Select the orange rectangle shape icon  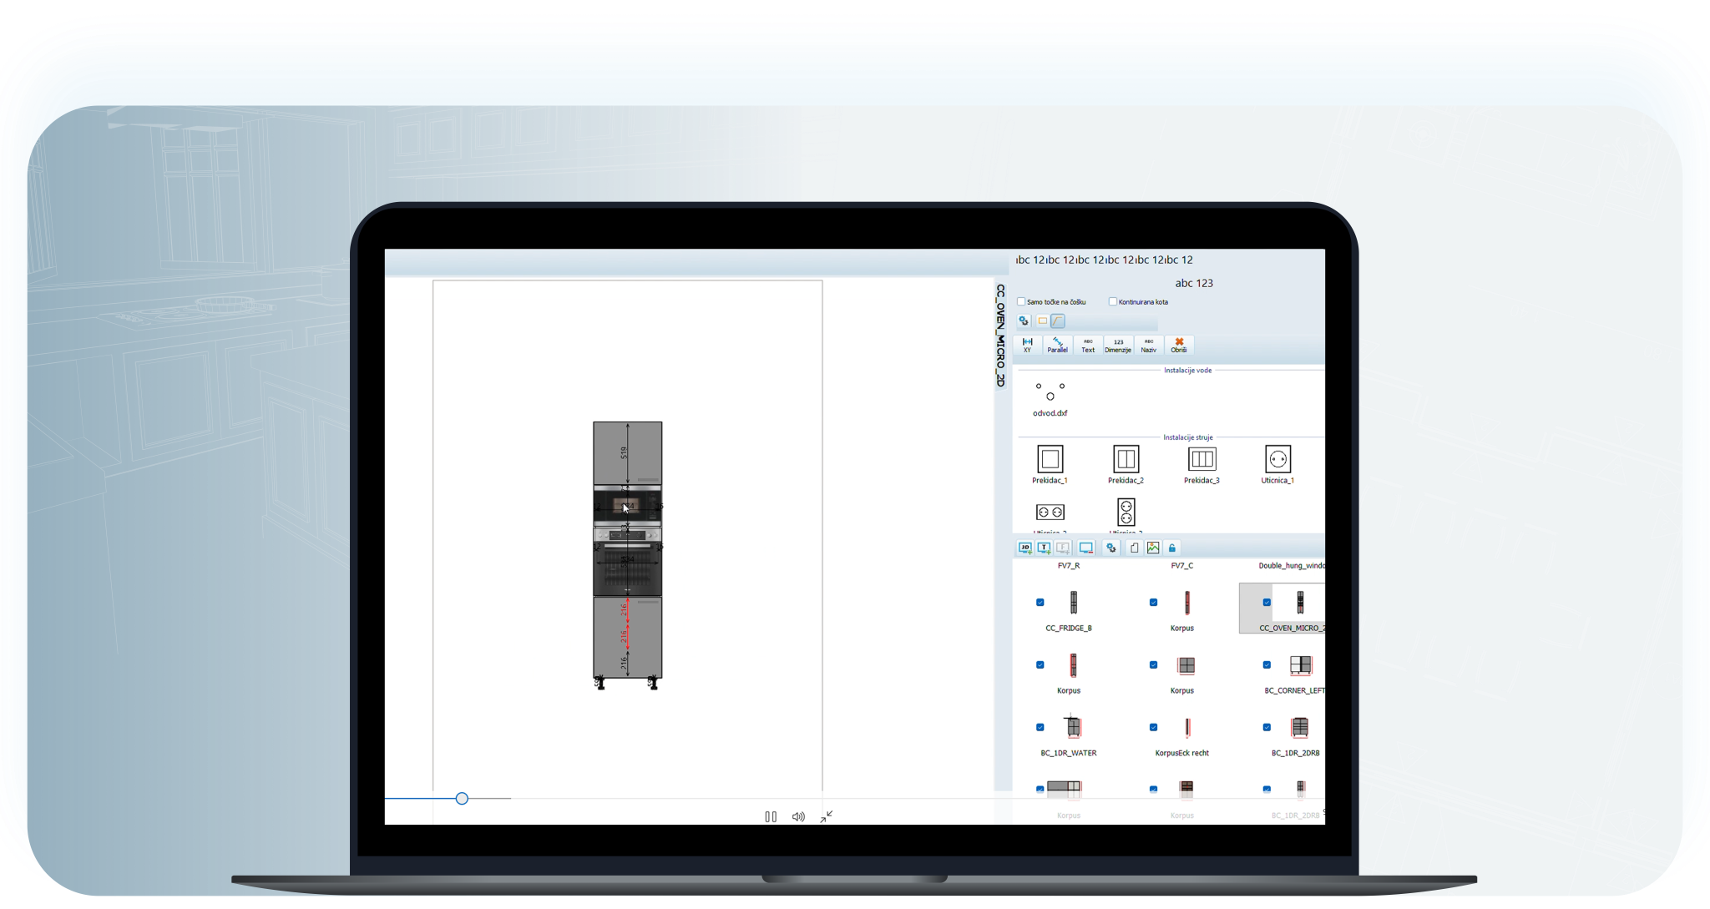[1042, 321]
